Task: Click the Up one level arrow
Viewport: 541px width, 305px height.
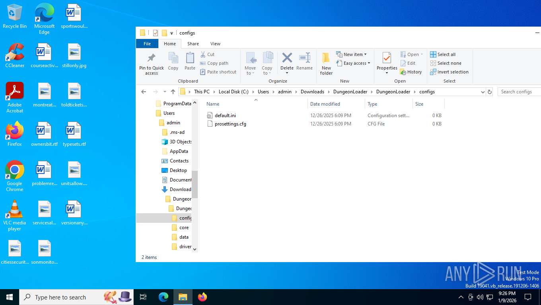Action: 173,92
